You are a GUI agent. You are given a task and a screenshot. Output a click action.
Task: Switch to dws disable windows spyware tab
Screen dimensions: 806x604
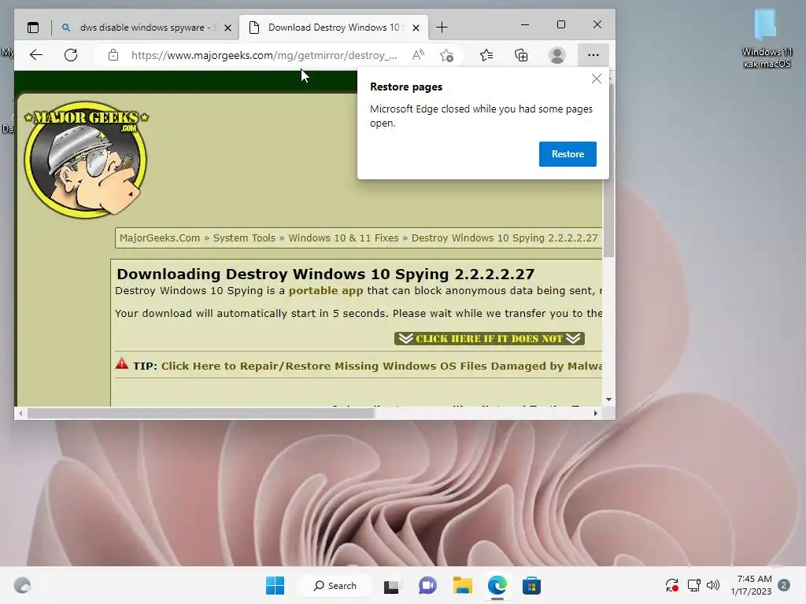click(x=146, y=28)
